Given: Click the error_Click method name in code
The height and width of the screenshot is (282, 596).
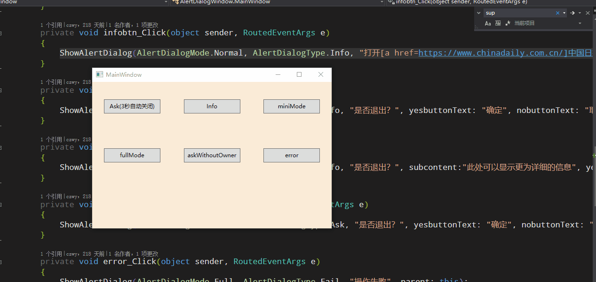Looking at the screenshot, I should click(x=130, y=262).
